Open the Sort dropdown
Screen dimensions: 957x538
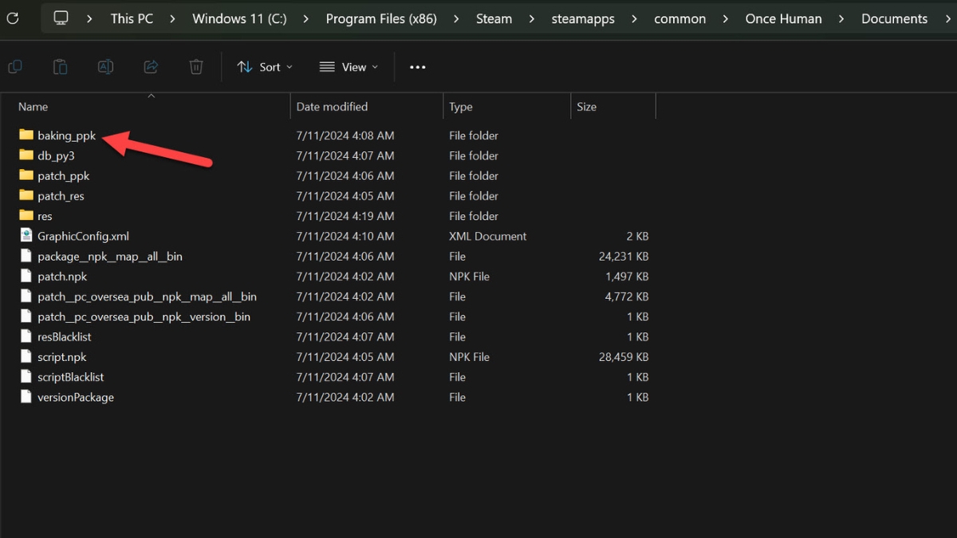pyautogui.click(x=265, y=67)
